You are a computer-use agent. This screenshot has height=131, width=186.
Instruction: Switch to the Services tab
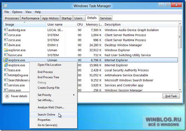point(106,18)
